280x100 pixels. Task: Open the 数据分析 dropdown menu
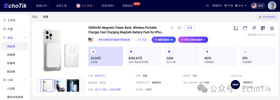(43, 6)
